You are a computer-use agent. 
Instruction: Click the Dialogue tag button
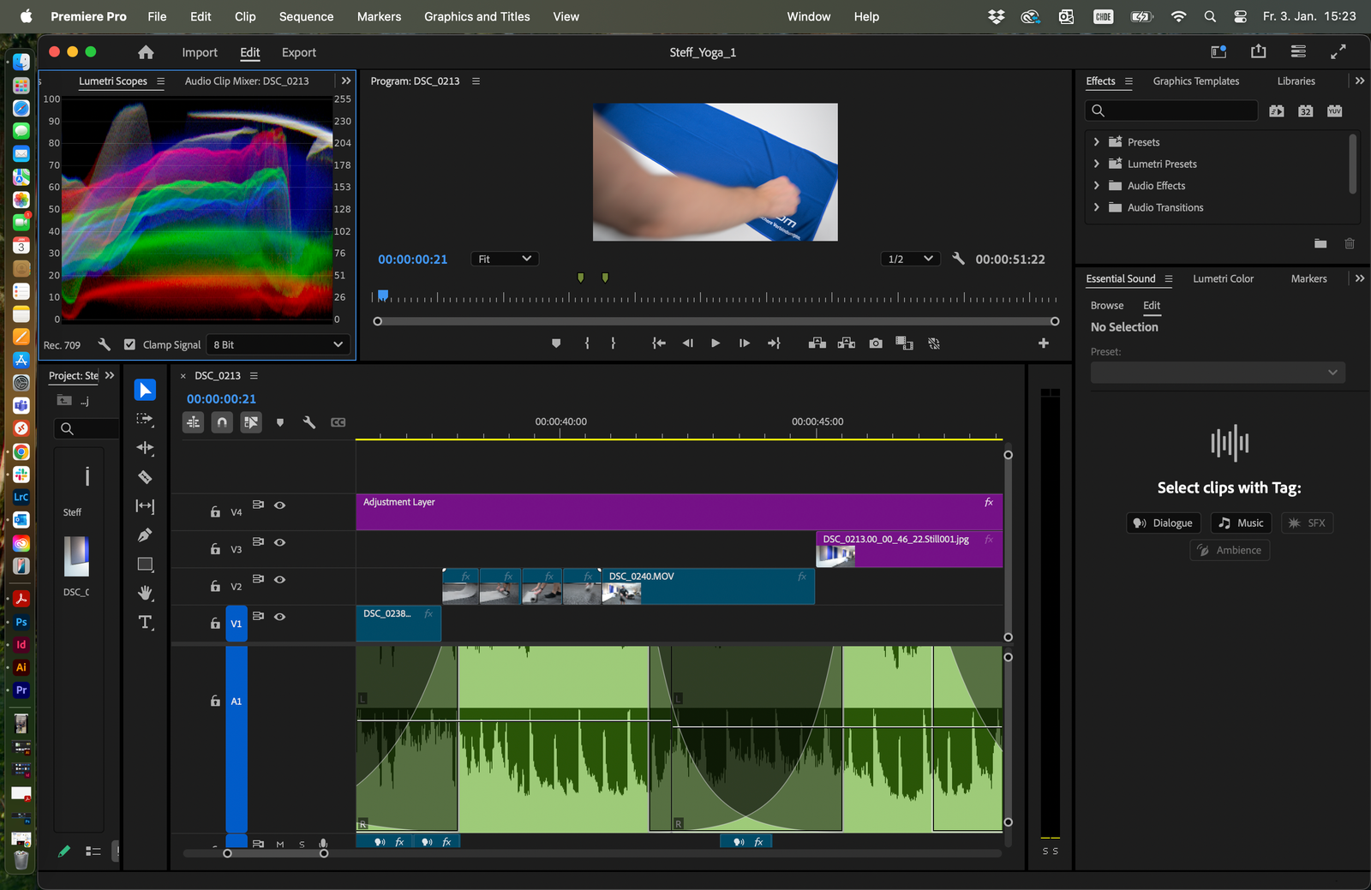(1164, 523)
